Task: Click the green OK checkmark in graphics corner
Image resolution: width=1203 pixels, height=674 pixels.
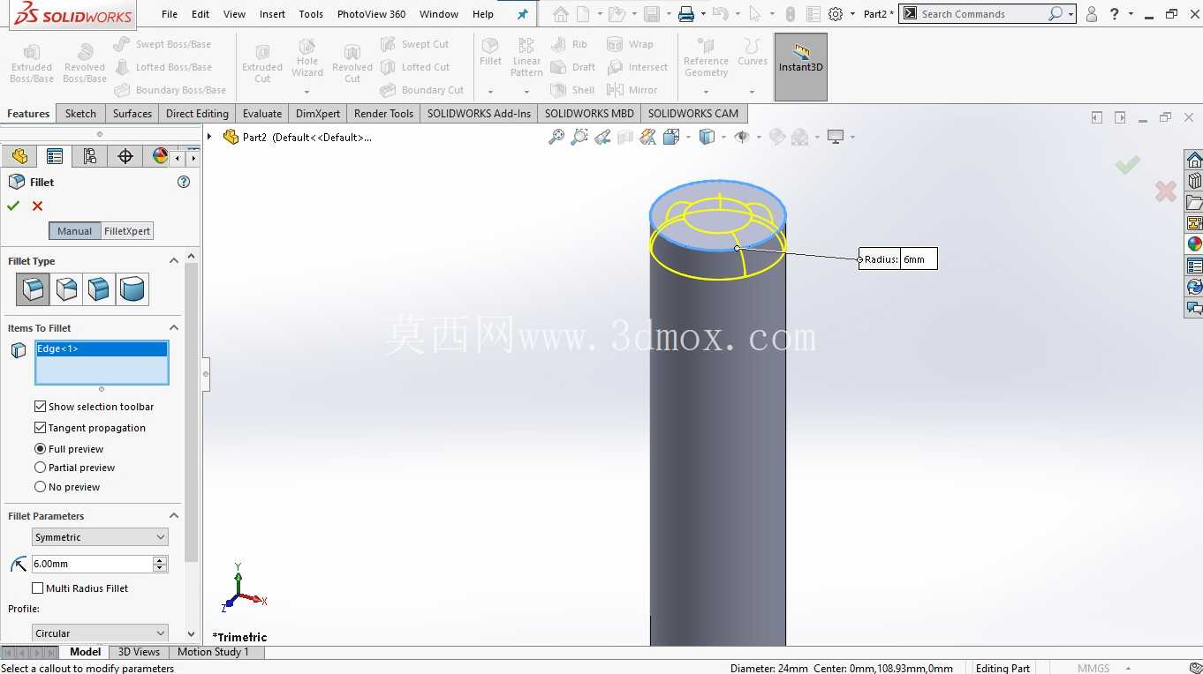Action: tap(1127, 165)
